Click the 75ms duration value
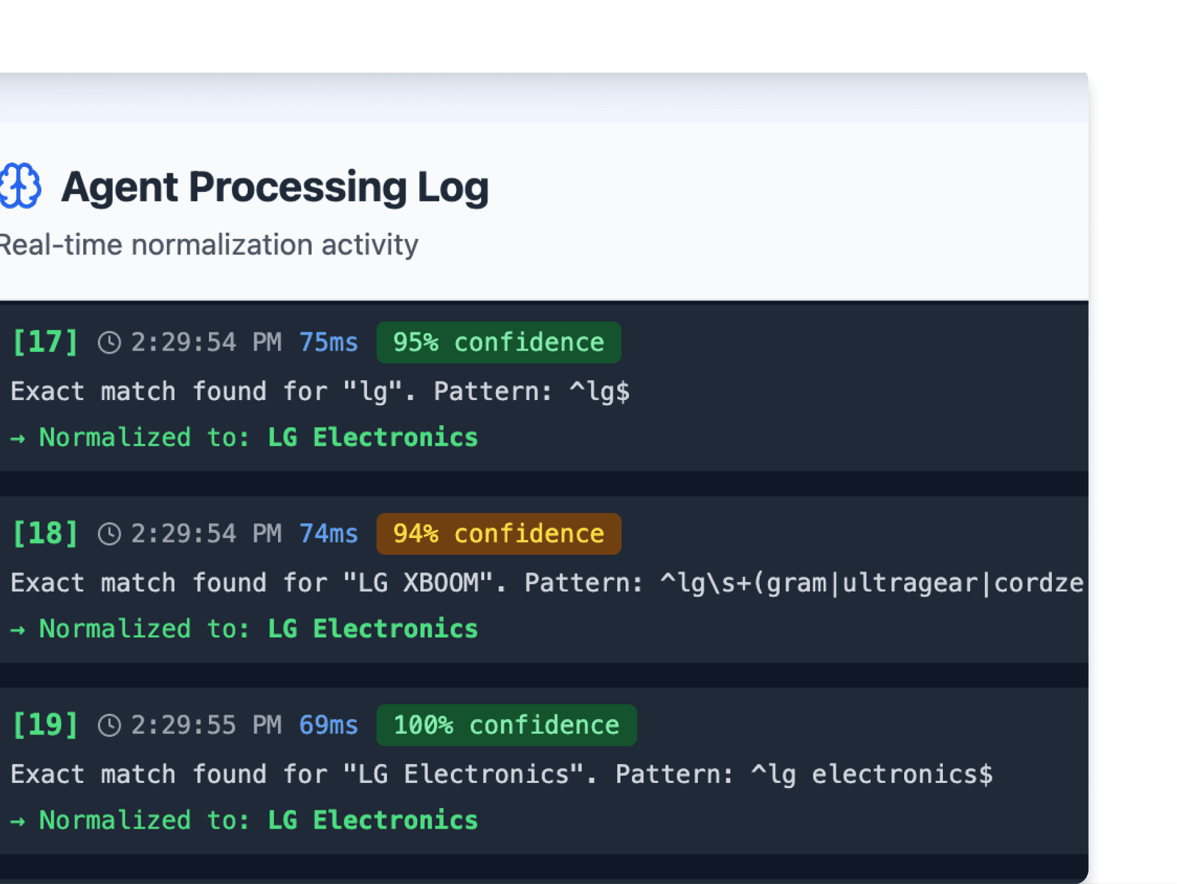Screen dimensions: 1177x884 (x=328, y=342)
